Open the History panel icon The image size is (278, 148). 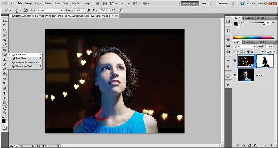point(228,30)
